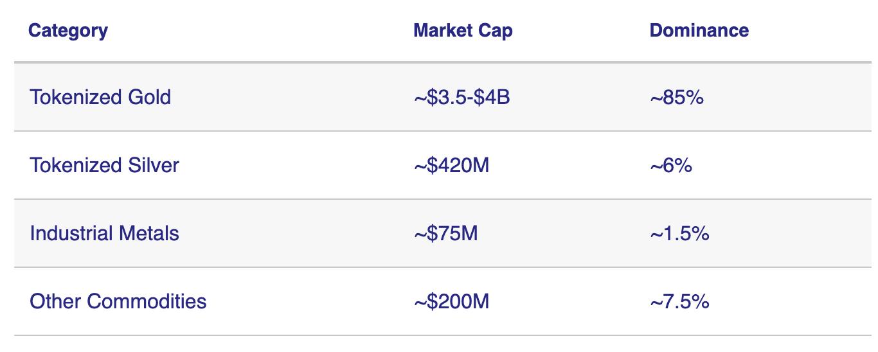The height and width of the screenshot is (352, 878).
Task: Select the Other Commodities cell
Action: point(118,301)
